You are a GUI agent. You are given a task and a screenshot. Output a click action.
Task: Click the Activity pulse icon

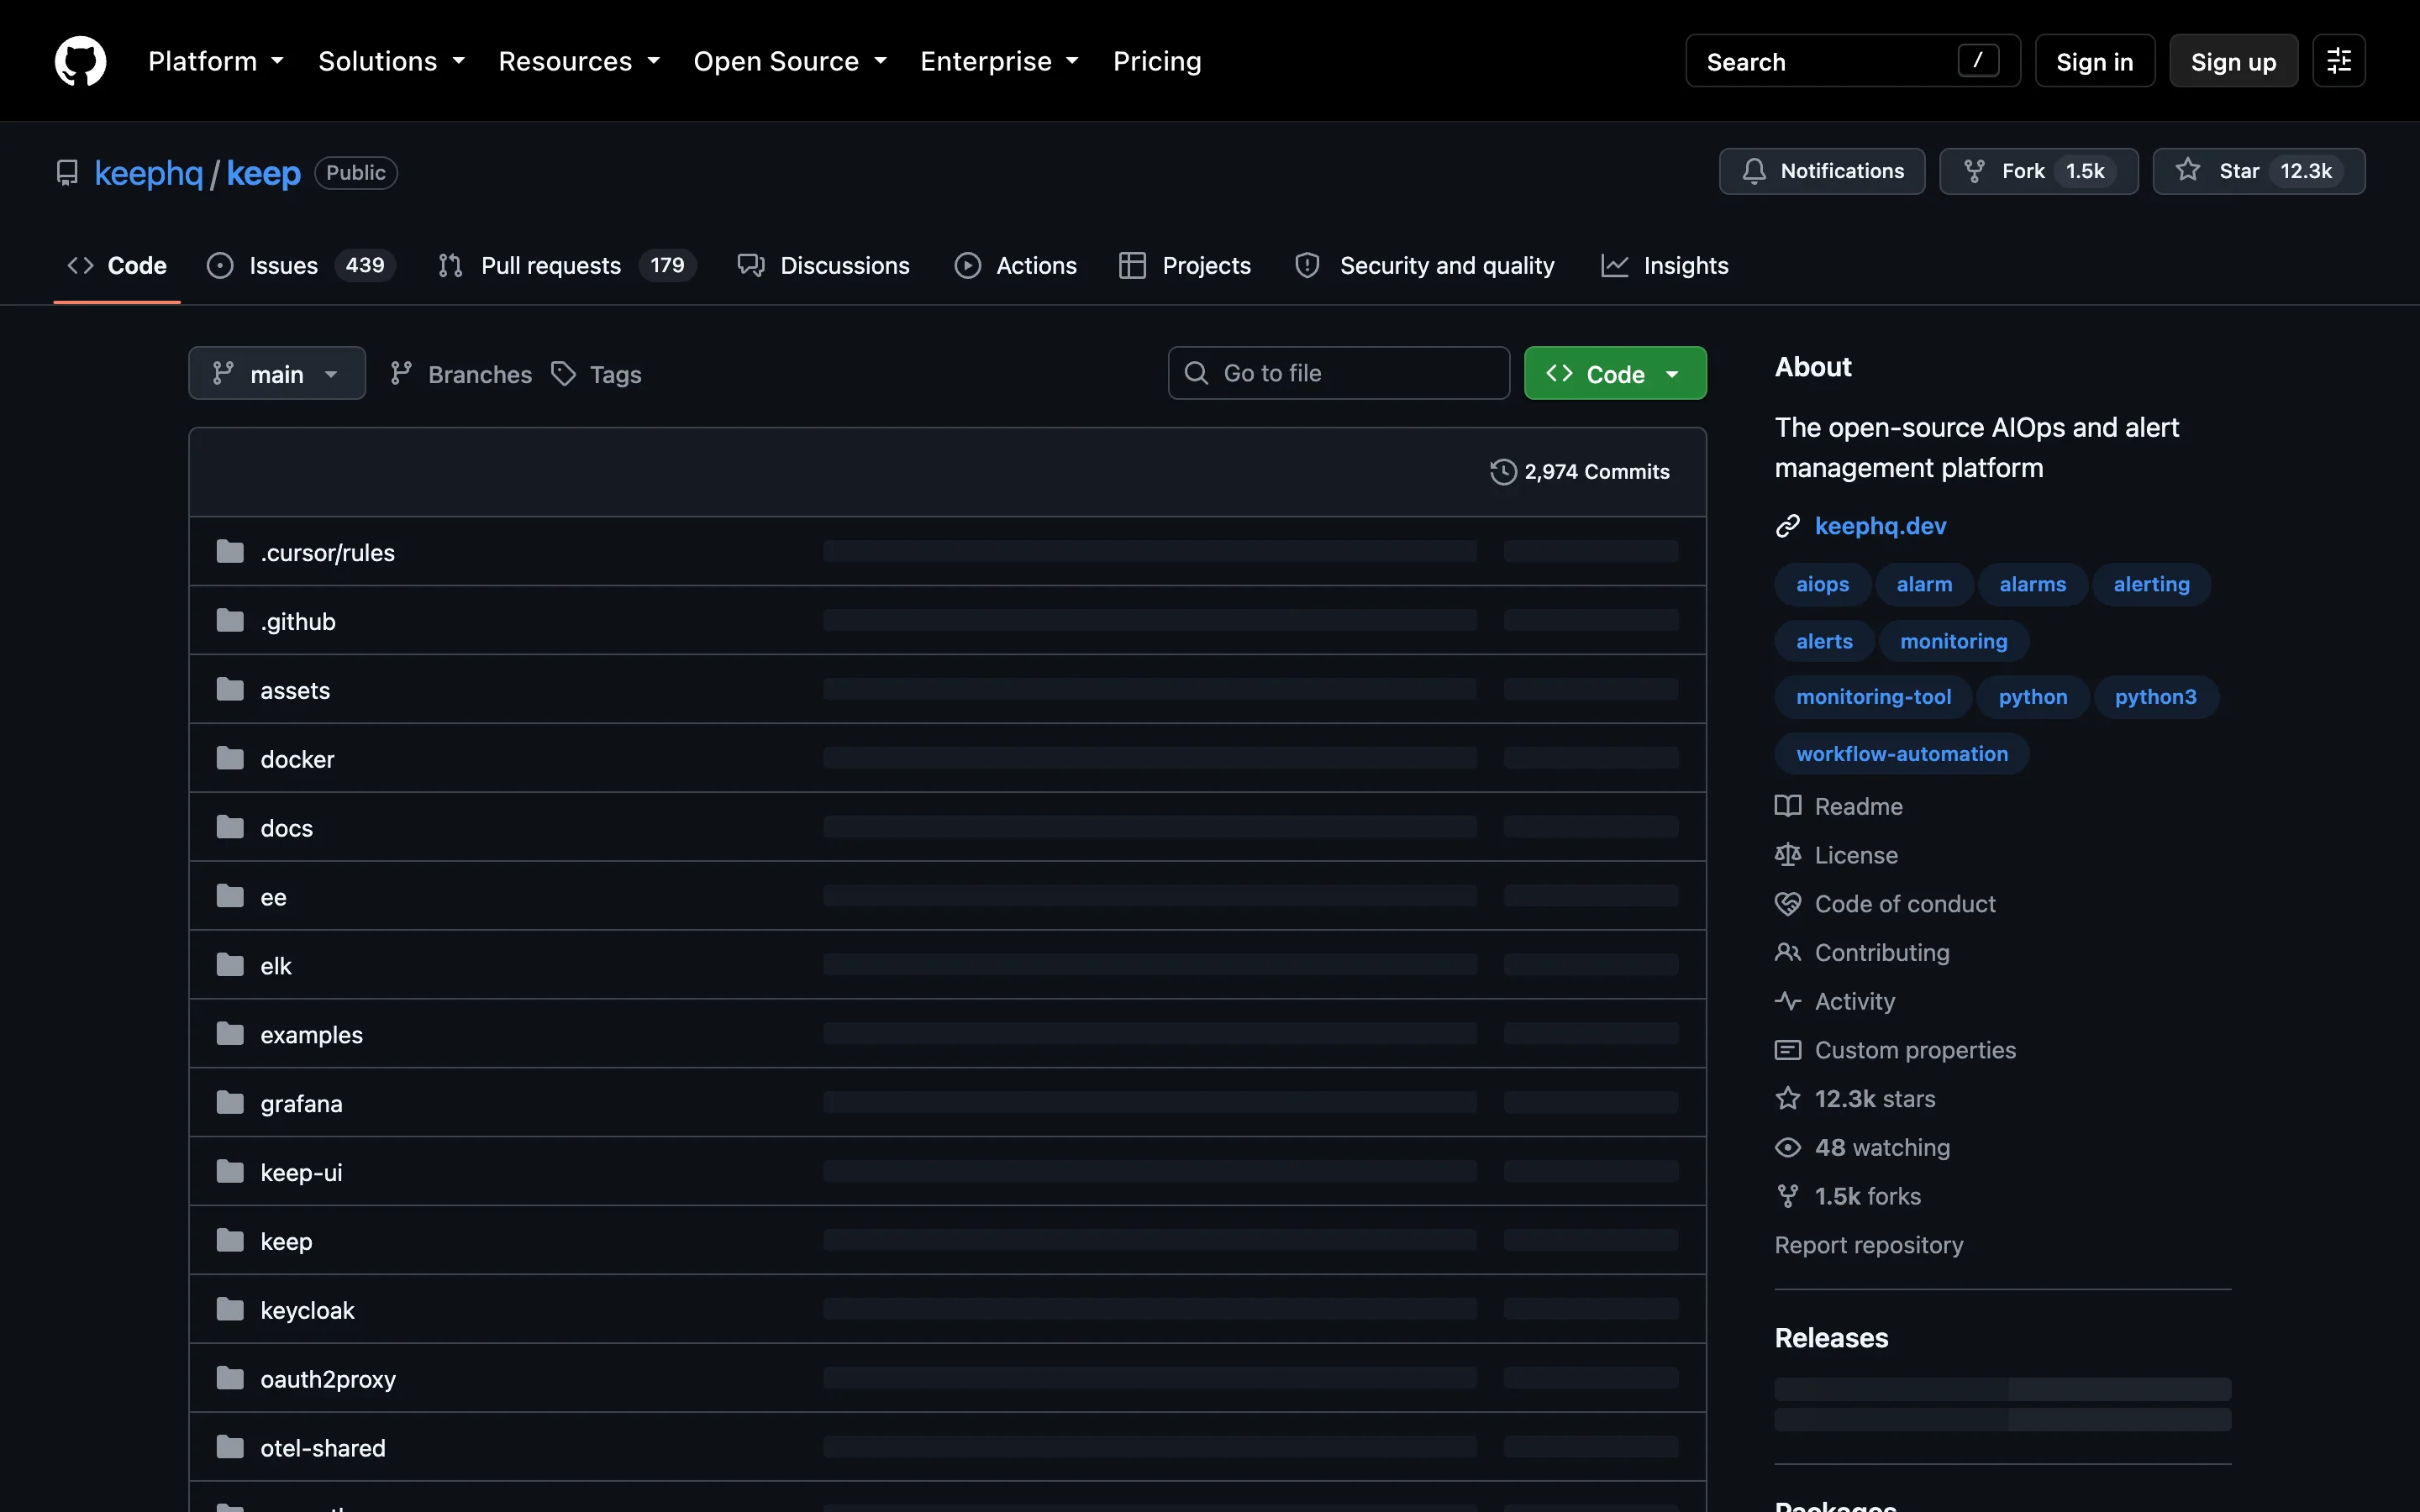tap(1788, 1001)
